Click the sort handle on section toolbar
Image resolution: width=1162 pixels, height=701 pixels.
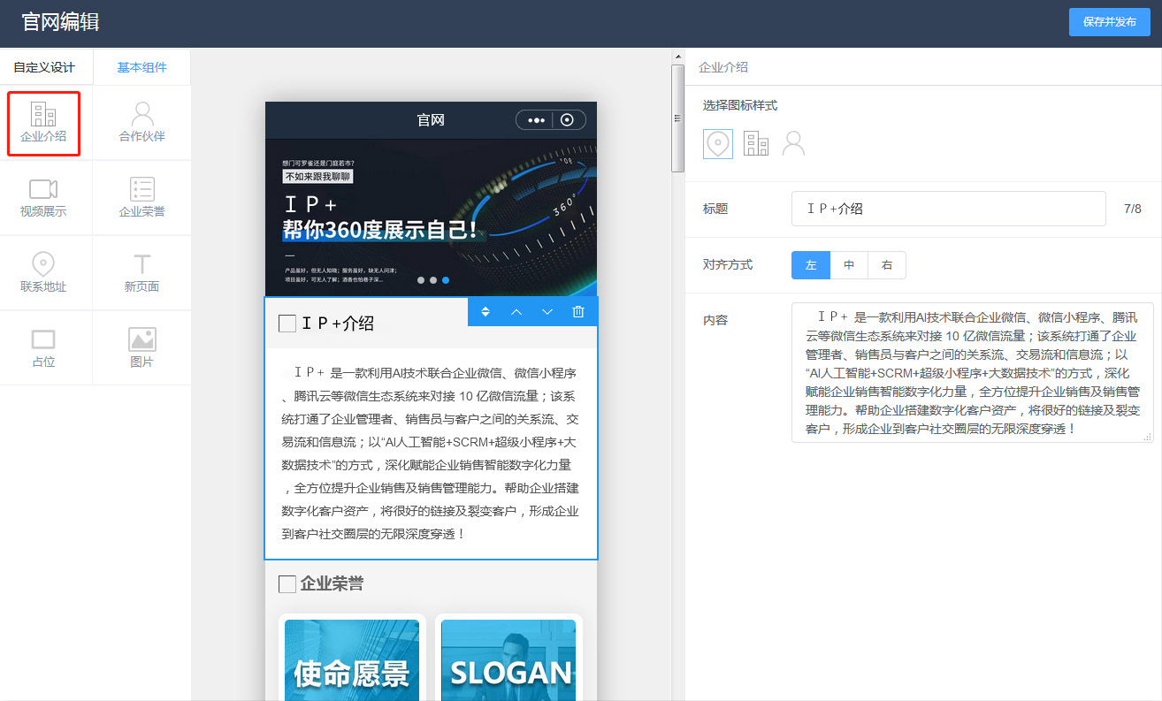tap(485, 311)
